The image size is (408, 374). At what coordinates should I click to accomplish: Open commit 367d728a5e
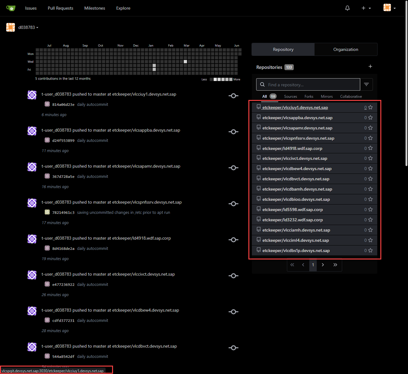click(x=63, y=177)
